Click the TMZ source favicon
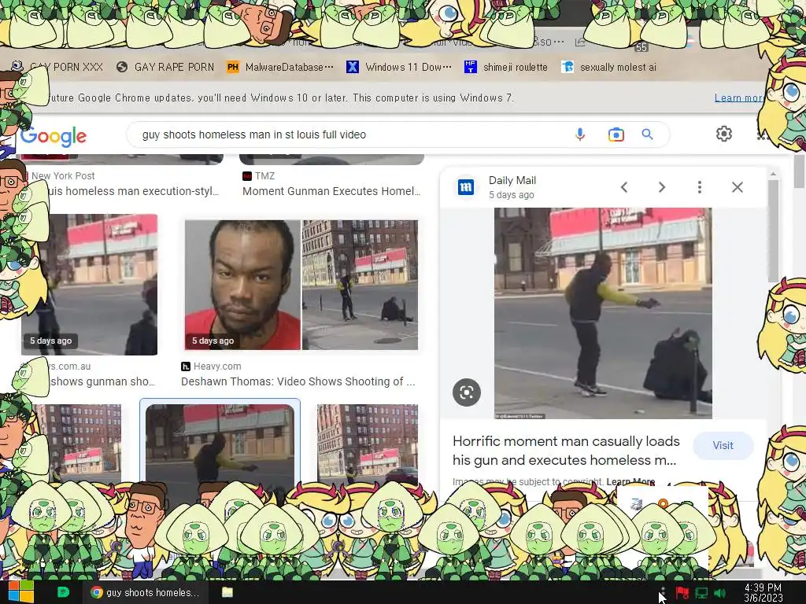The width and height of the screenshot is (806, 604). coord(246,176)
